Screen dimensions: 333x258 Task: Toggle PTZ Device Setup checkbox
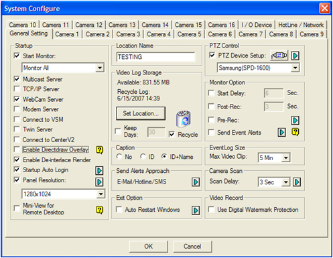coord(212,55)
